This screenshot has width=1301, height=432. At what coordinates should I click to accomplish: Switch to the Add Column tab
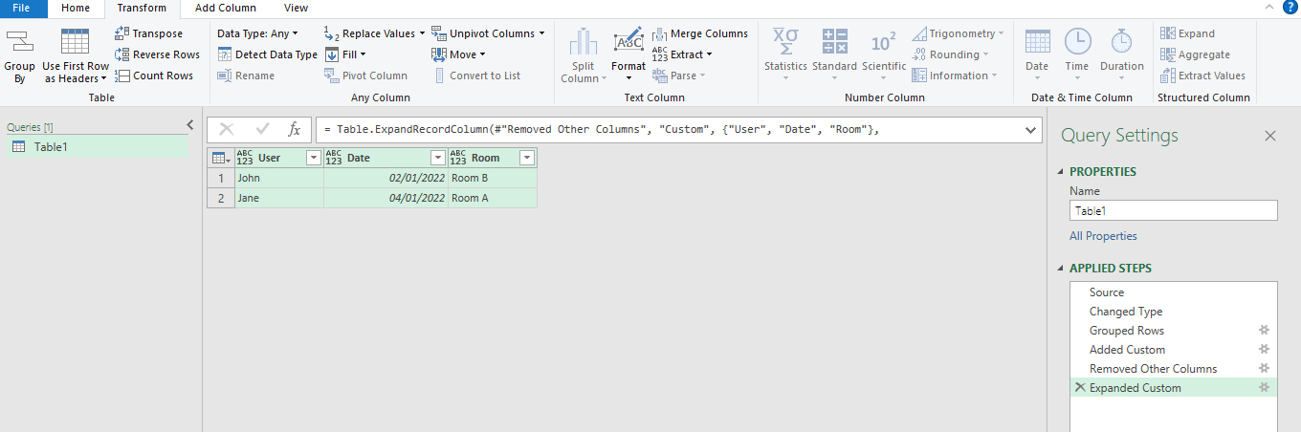226,8
